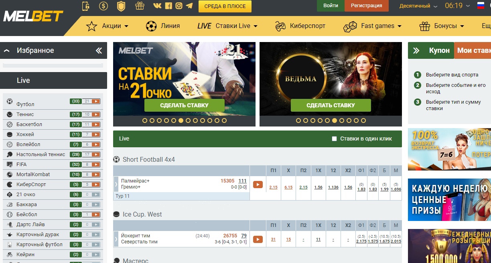Image resolution: width=491 pixels, height=263 pixels.
Task: Click П1 odds 31 for Йокерит тим
Action: pyautogui.click(x=274, y=239)
